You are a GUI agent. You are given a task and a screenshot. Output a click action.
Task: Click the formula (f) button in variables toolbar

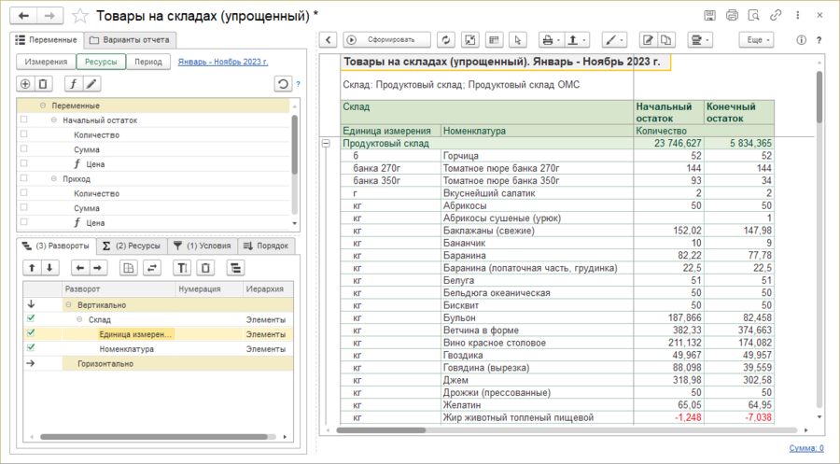[x=72, y=84]
